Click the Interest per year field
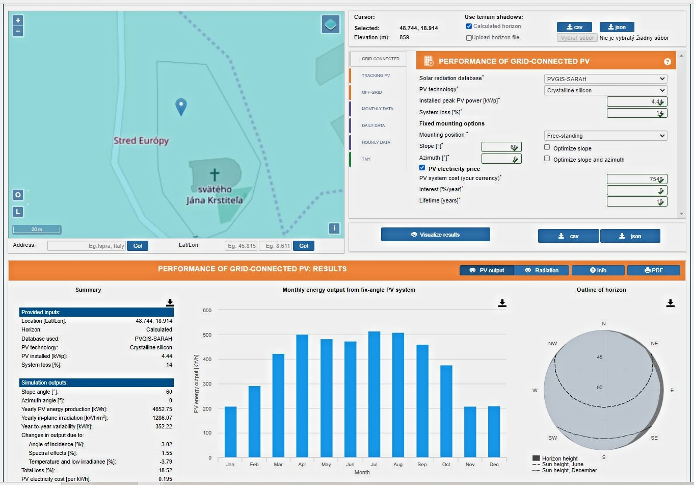 [x=637, y=190]
